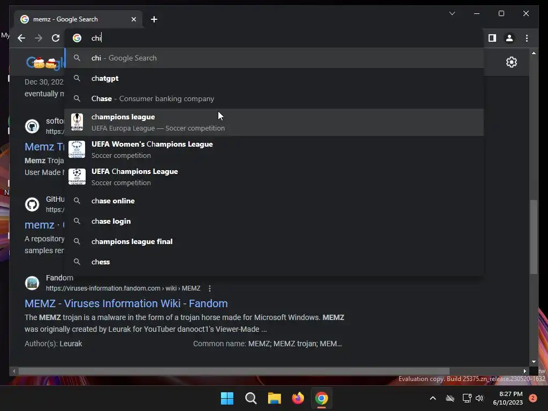Screen dimensions: 548x411
Task: Open a new tab with plus button
Action: 154,19
